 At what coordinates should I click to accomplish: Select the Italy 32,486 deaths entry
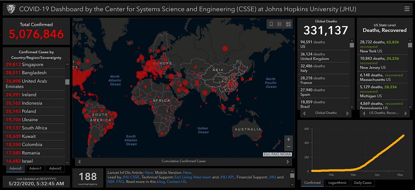[324, 68]
